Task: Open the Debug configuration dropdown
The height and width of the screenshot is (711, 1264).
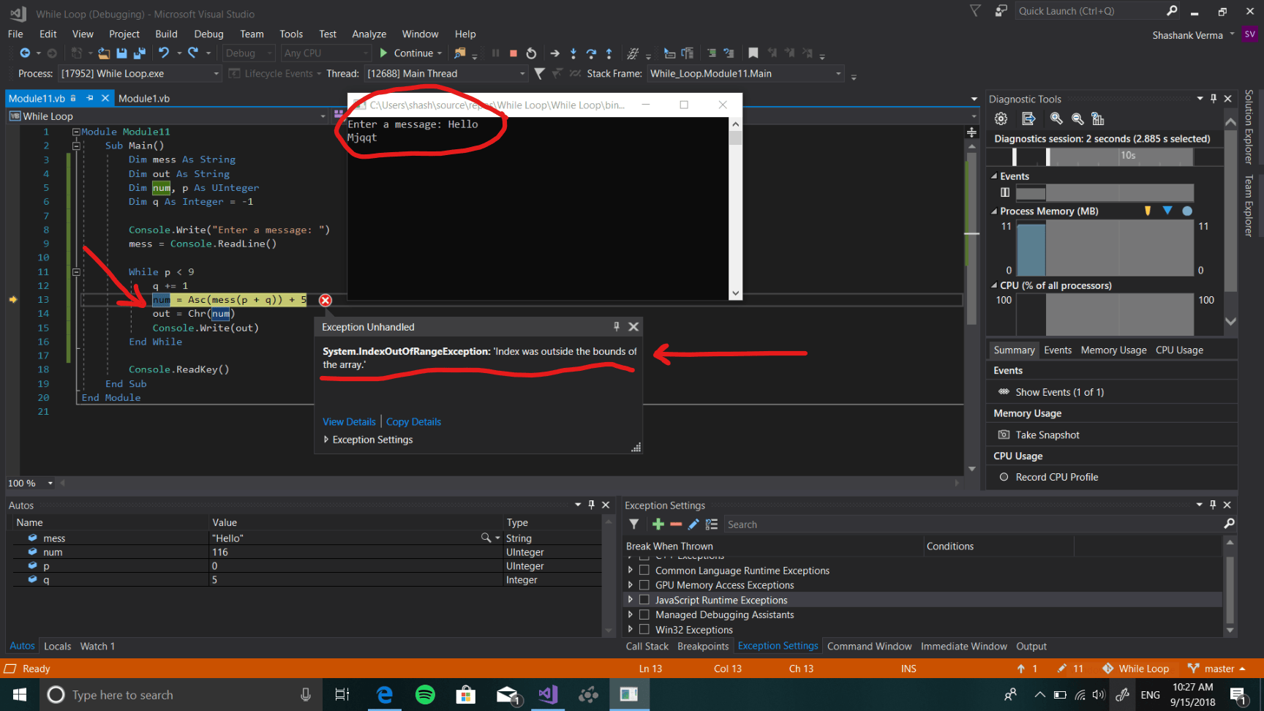Action: click(249, 53)
